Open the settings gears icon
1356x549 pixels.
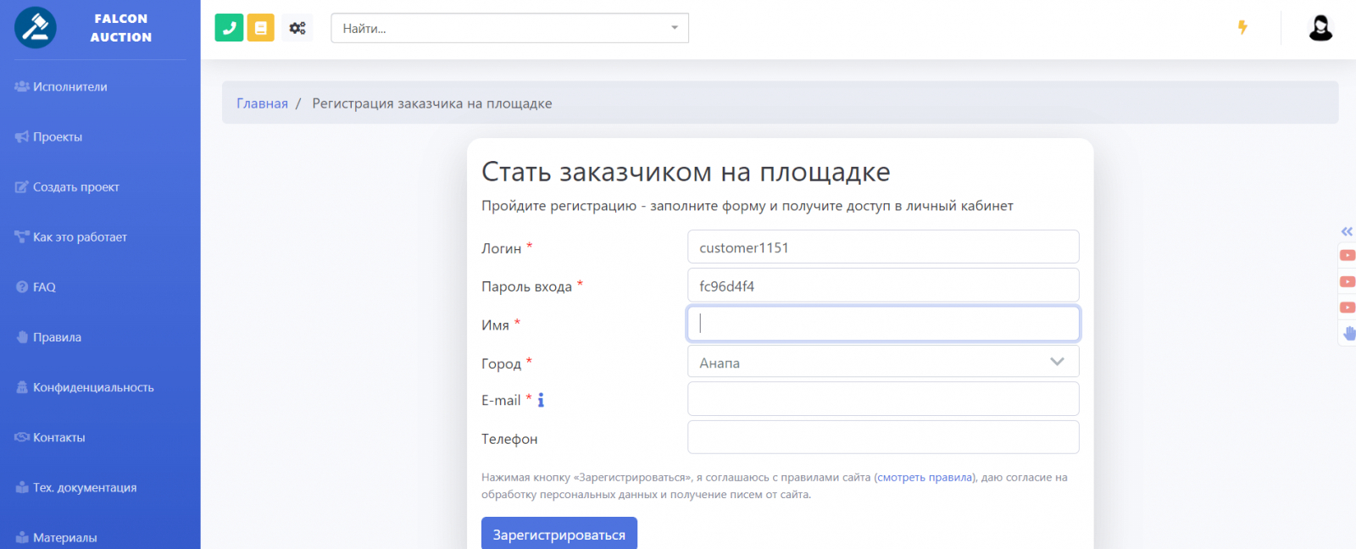point(297,28)
